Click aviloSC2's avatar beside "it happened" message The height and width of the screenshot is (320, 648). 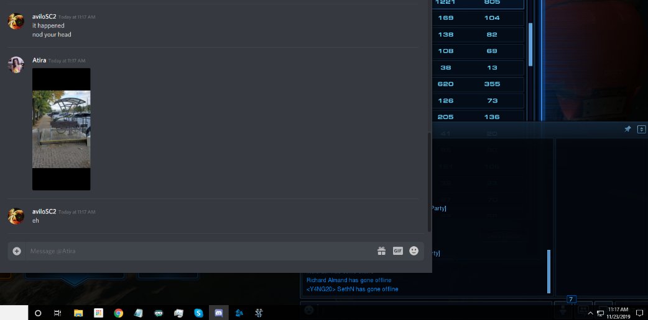[x=16, y=21]
